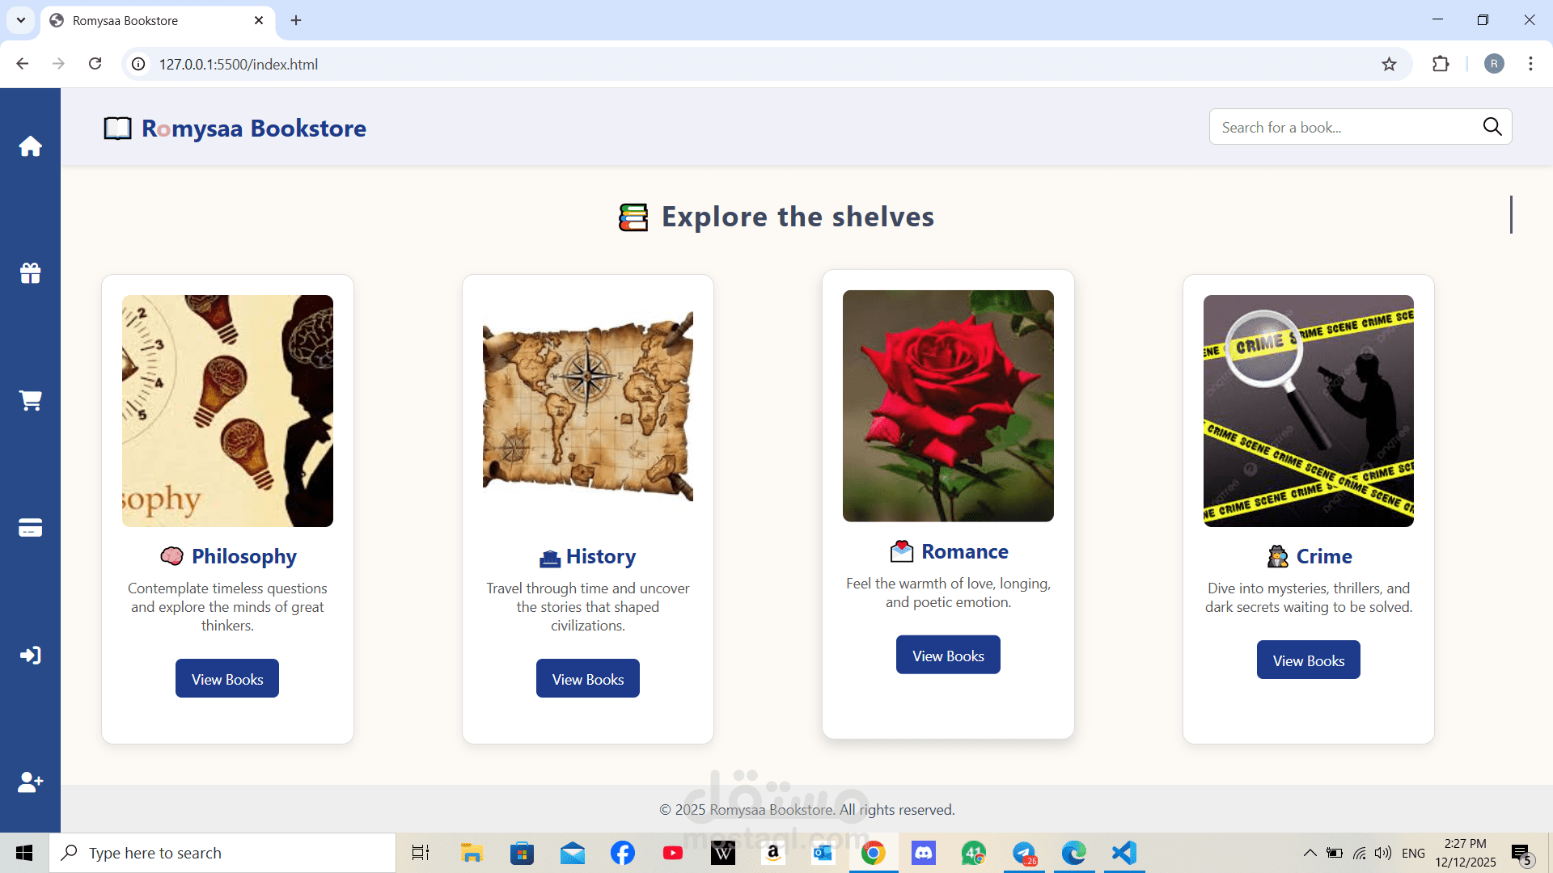Screen dimensions: 1553x873
Task: Reload the page using the refresh icon
Action: 95,64
